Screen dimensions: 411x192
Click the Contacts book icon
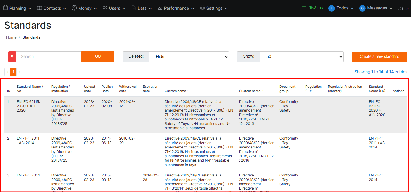[x=40, y=8]
